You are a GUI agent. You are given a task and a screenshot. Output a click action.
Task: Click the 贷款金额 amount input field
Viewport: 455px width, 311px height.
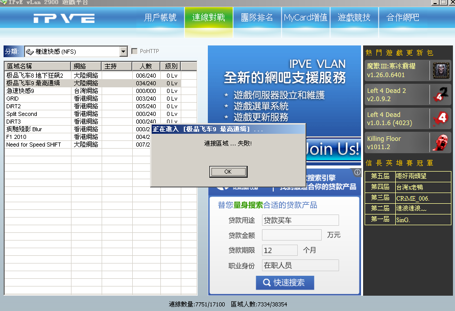click(x=292, y=235)
